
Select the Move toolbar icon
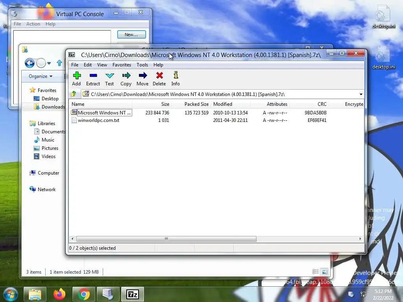click(x=142, y=79)
